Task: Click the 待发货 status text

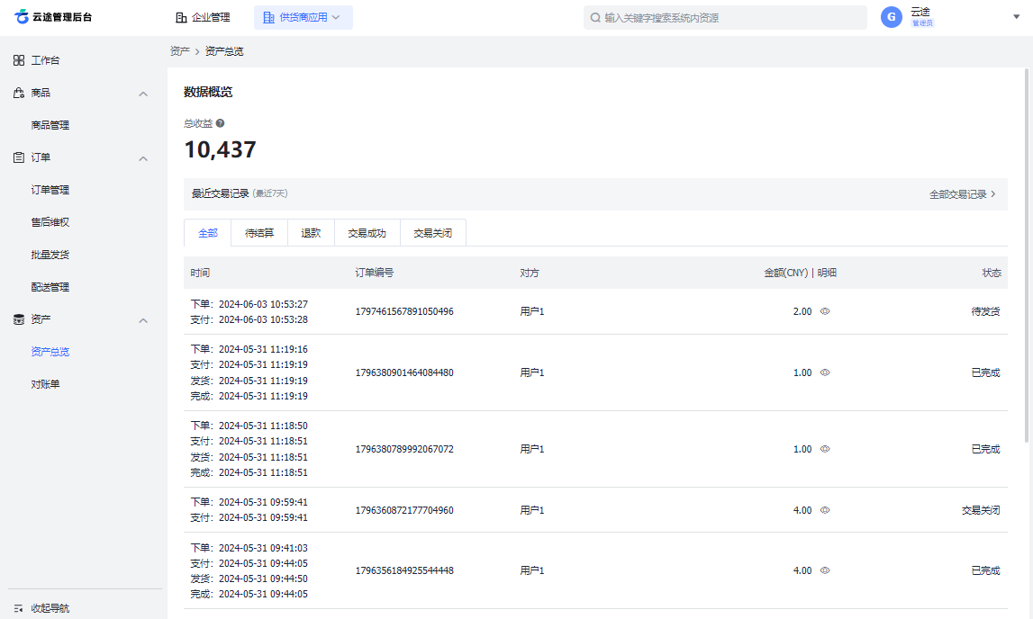Action: click(x=985, y=312)
